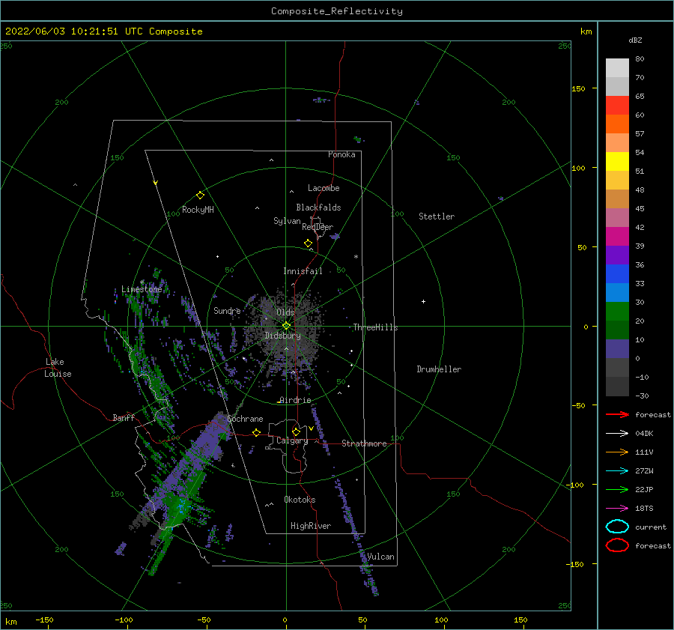Click the Composite_Reflectivity title
The width and height of the screenshot is (674, 630).
[x=337, y=11]
